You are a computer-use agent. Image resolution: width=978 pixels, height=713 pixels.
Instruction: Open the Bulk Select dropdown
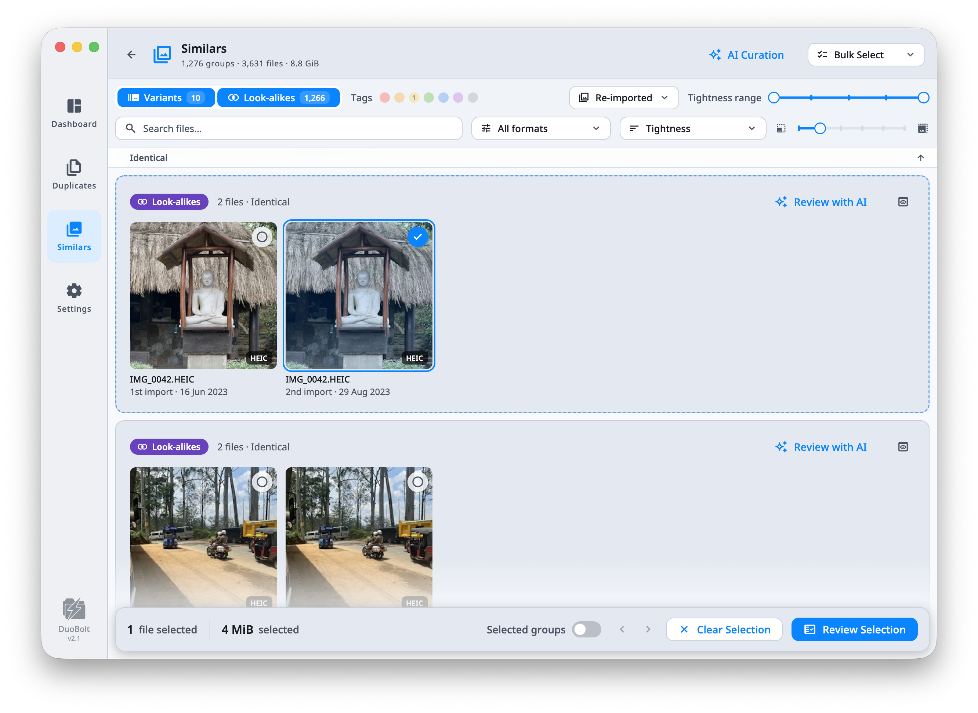tap(866, 55)
